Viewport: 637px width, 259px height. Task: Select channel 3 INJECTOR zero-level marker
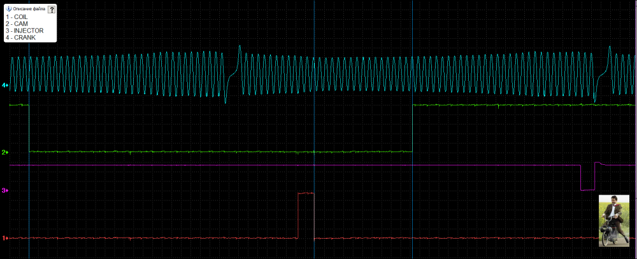point(5,190)
